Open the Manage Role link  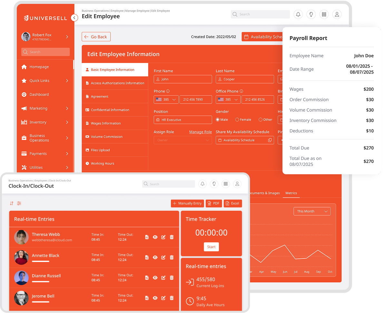pyautogui.click(x=200, y=132)
